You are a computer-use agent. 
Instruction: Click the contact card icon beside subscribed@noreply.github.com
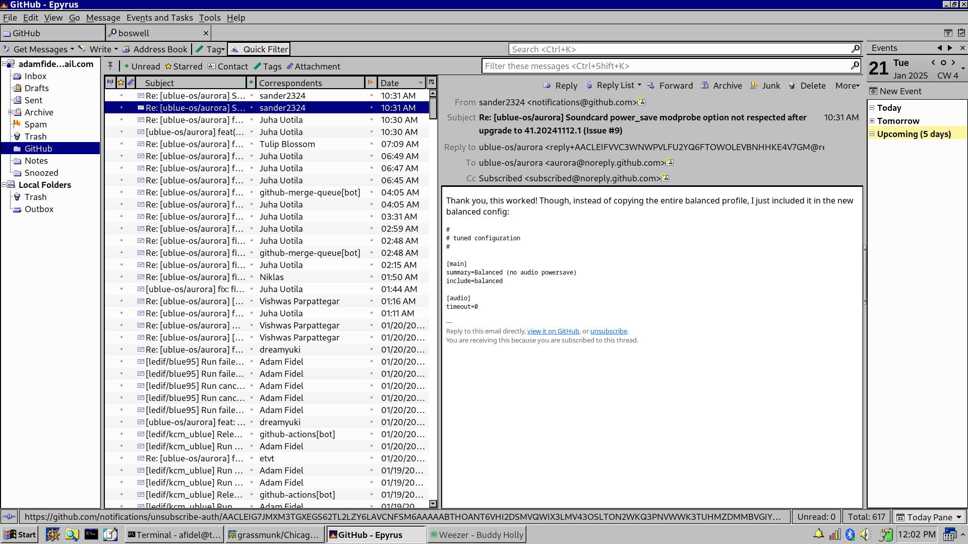664,178
